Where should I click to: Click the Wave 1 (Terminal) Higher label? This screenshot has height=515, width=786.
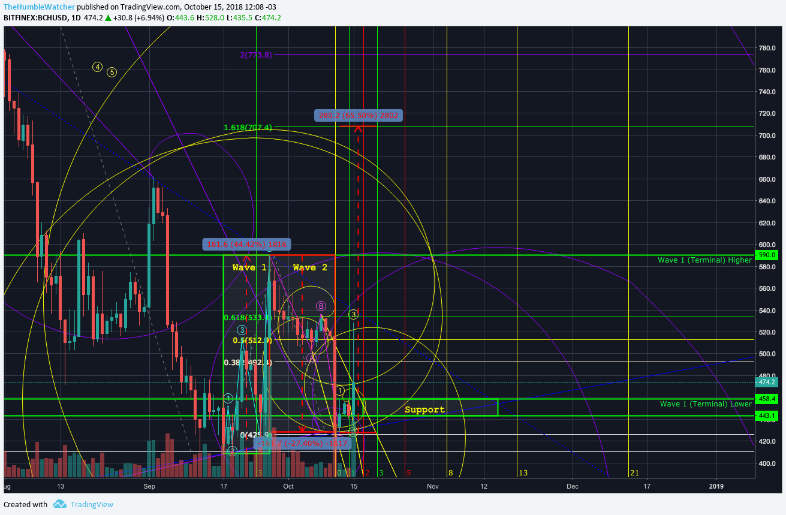(704, 260)
